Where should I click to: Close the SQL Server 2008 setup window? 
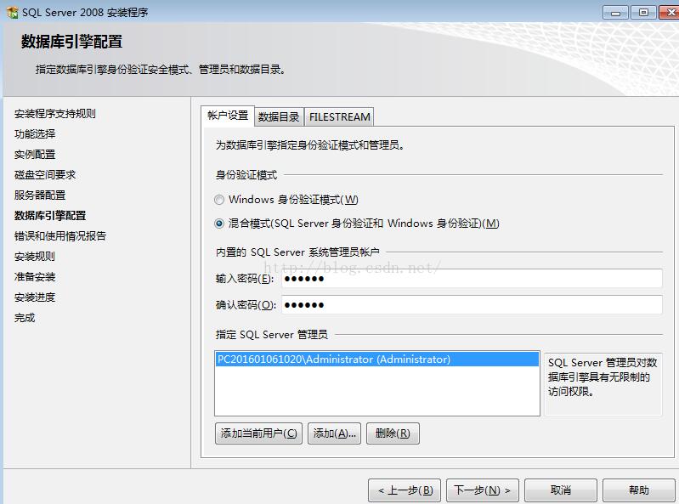point(670,13)
